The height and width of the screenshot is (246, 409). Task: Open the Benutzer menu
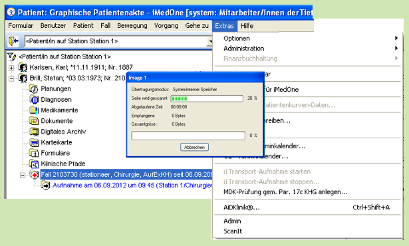click(53, 25)
